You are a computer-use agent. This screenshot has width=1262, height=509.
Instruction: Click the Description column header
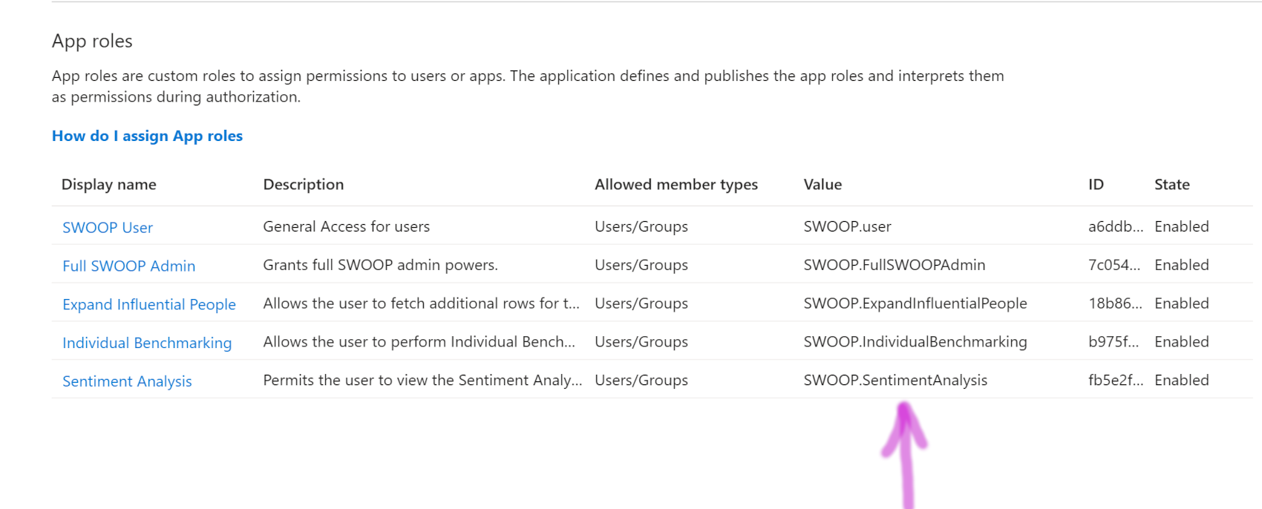pyautogui.click(x=304, y=185)
